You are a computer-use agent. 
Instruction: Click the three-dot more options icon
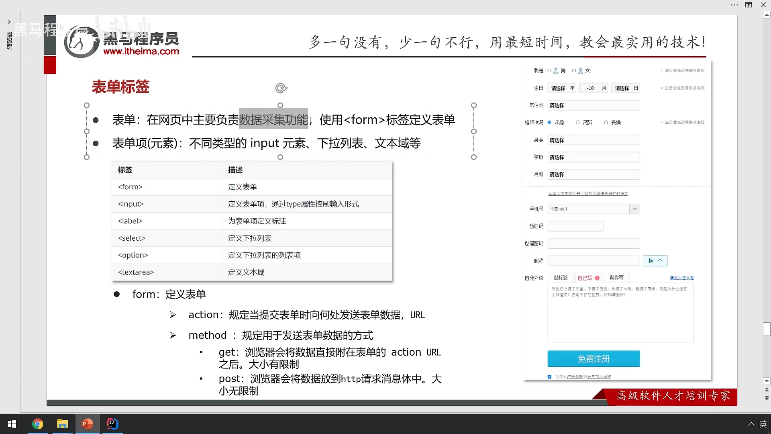[x=734, y=5]
